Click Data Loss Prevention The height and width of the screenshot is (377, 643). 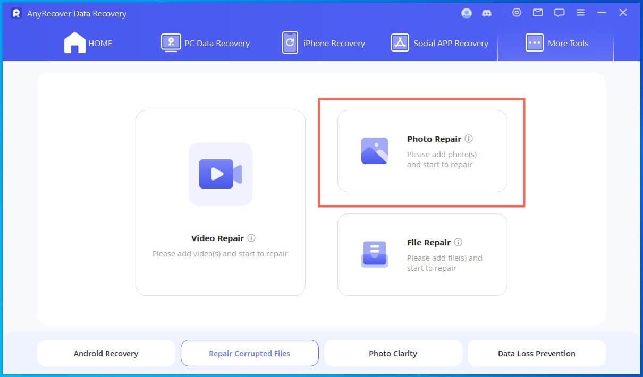point(536,353)
